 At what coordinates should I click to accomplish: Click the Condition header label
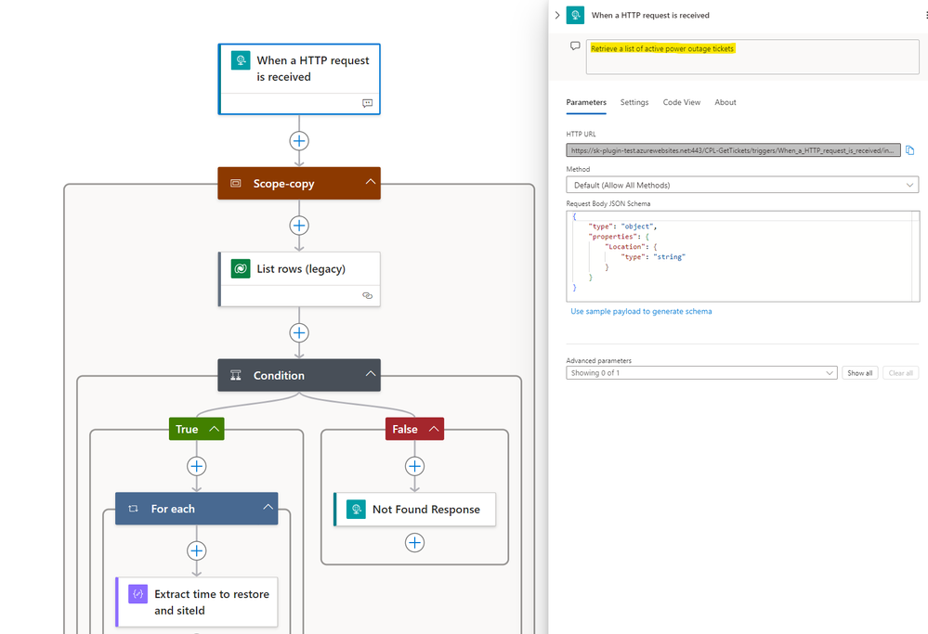(279, 375)
